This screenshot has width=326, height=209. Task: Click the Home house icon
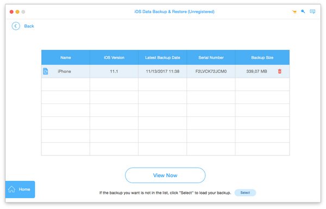tap(11, 190)
